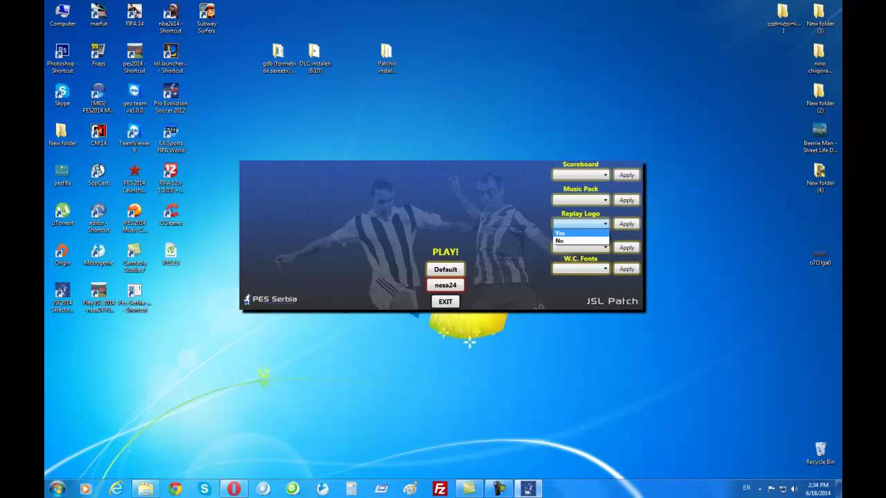Apply the W.C. Fonts selection
Screen dimensions: 886x498
point(626,268)
